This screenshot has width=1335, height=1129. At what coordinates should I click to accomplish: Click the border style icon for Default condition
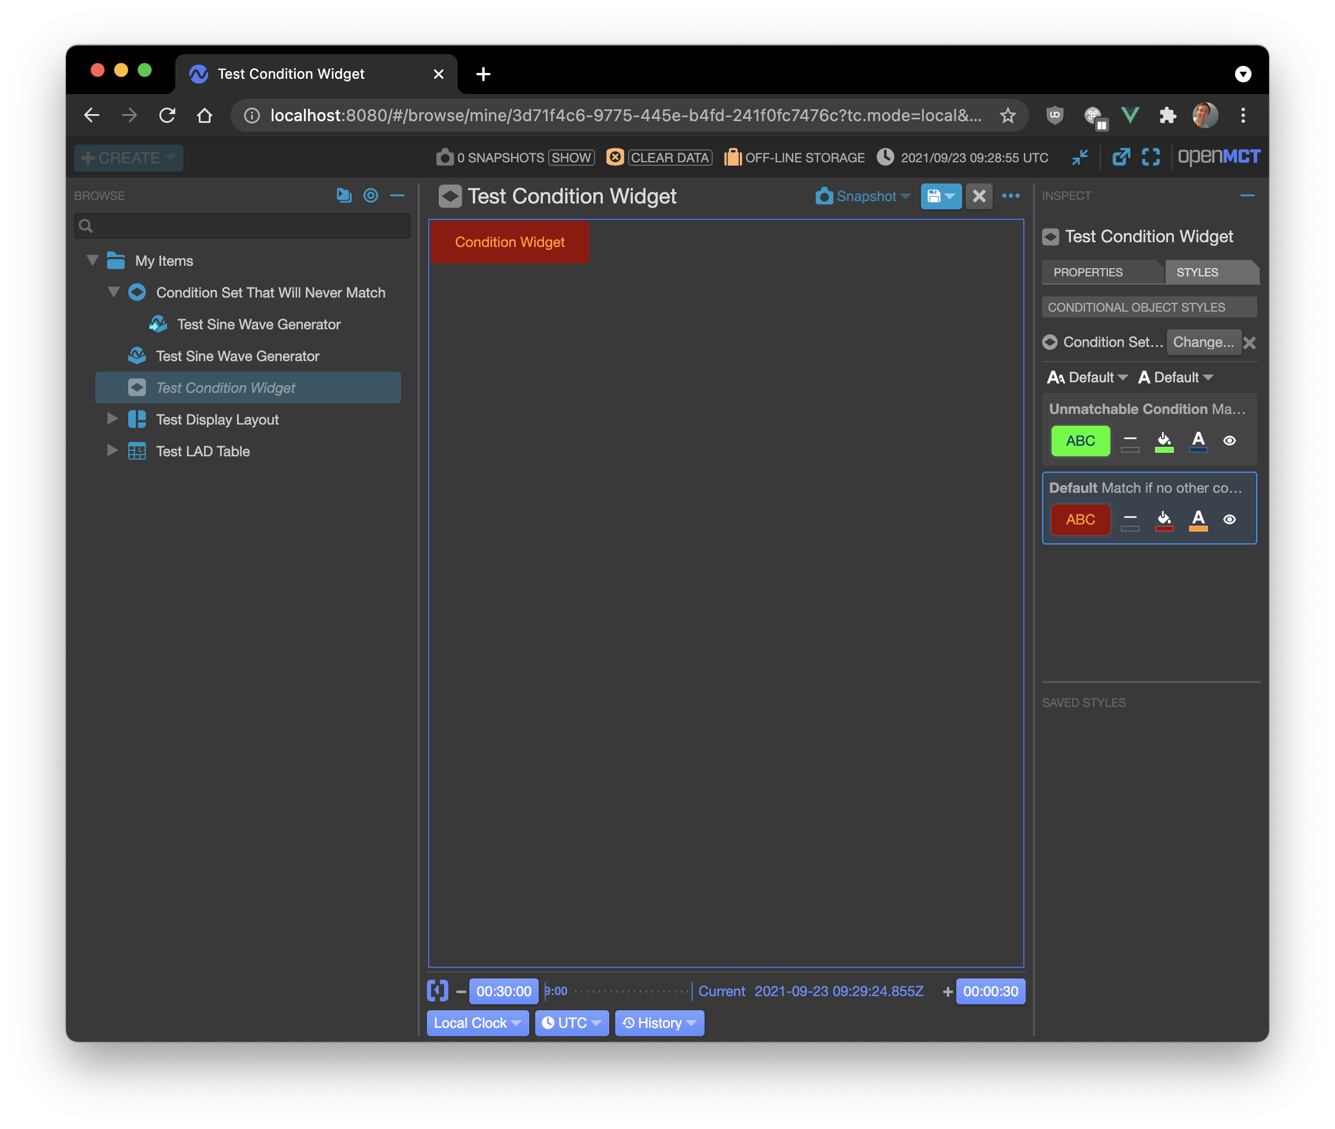coord(1130,519)
